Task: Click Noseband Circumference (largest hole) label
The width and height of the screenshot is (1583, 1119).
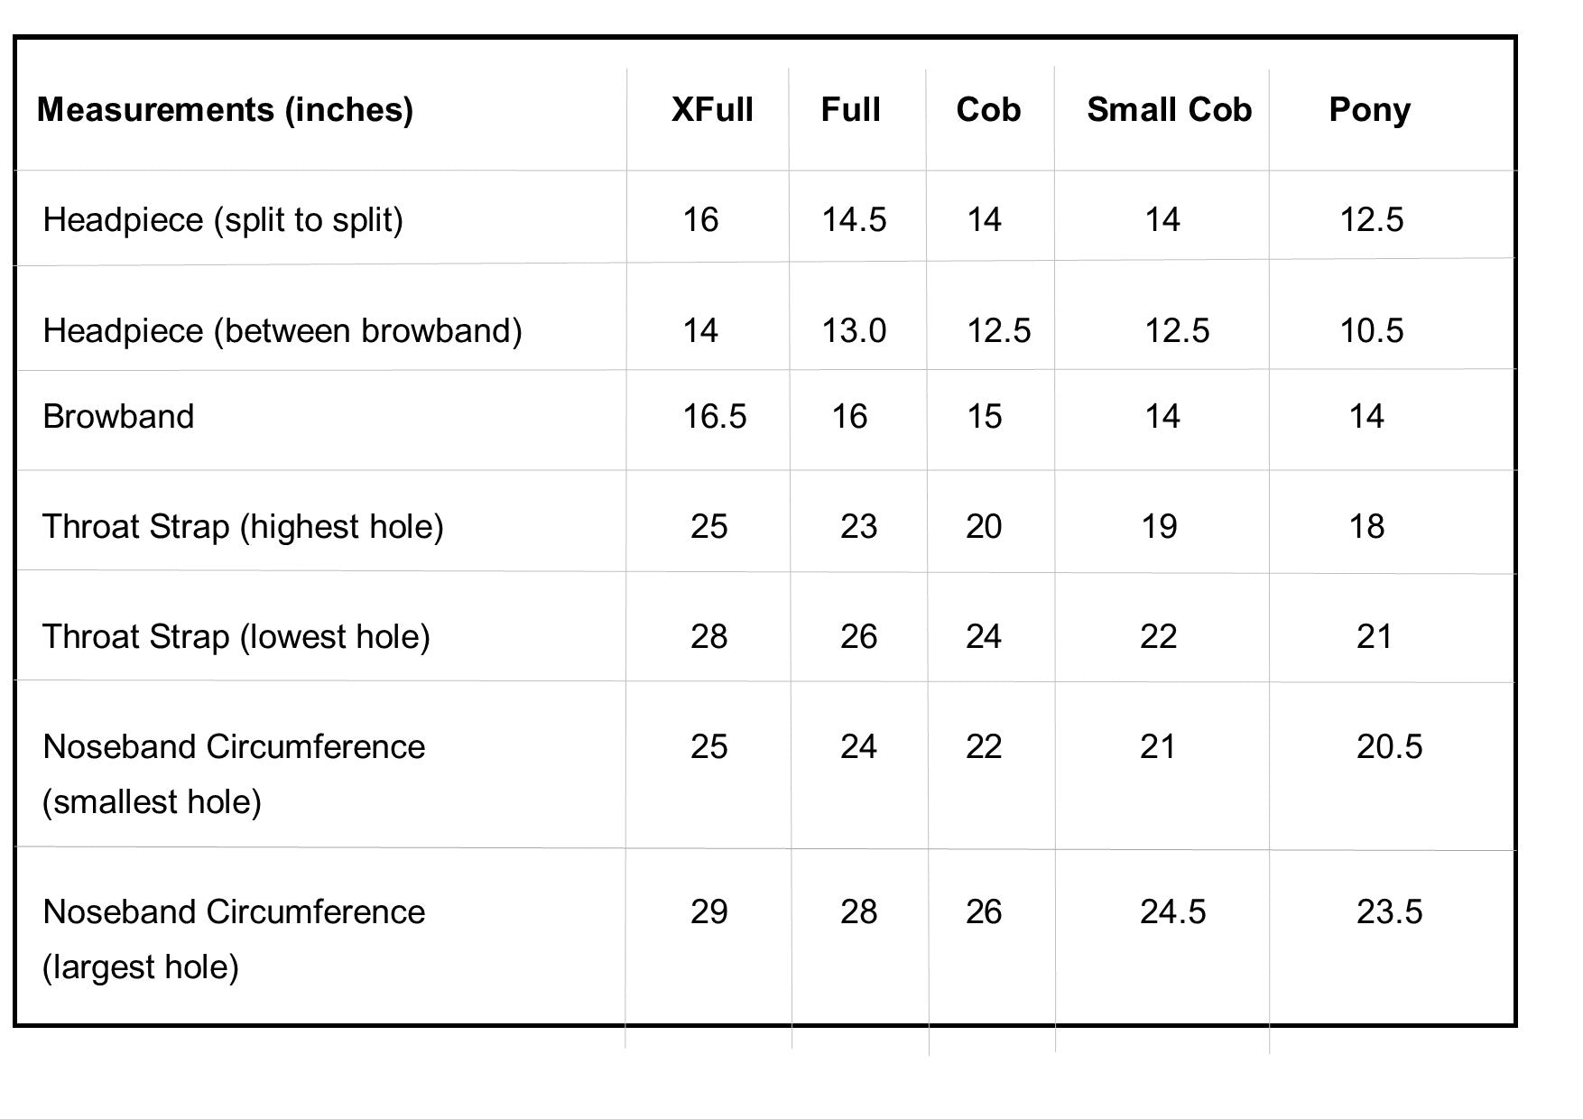Action: 234,939
